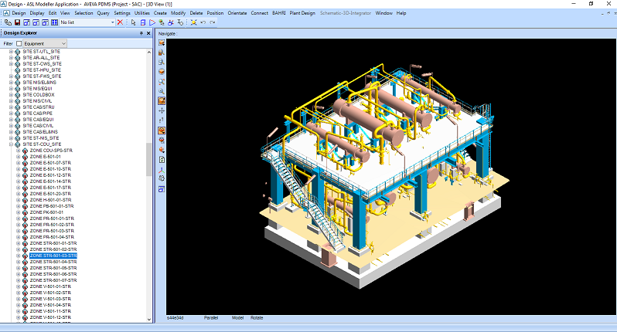The width and height of the screenshot is (617, 332).
Task: Select ZONE STR-501-07-STR in the tree
Action: point(53,280)
